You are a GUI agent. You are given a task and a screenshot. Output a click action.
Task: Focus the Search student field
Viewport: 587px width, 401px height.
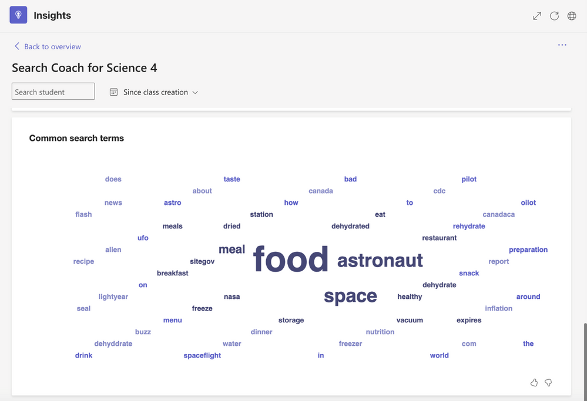tap(53, 92)
